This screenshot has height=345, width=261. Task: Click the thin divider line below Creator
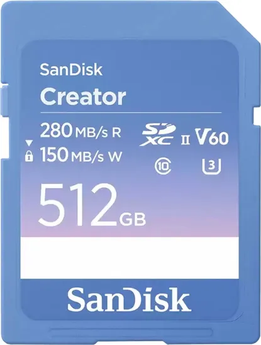click(131, 112)
